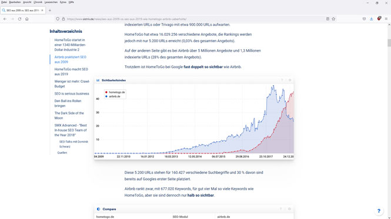Go to SEO is serious business section
Viewport: 391px width, 219px height.
click(72, 94)
